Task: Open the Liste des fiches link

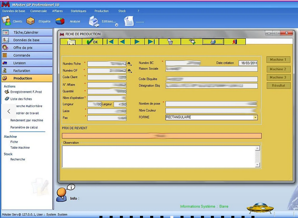Action: (x=21, y=99)
